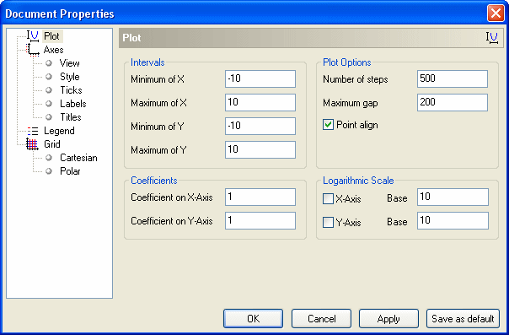Click the Maximum gap label
Image resolution: width=509 pixels, height=335 pixels.
coord(351,103)
